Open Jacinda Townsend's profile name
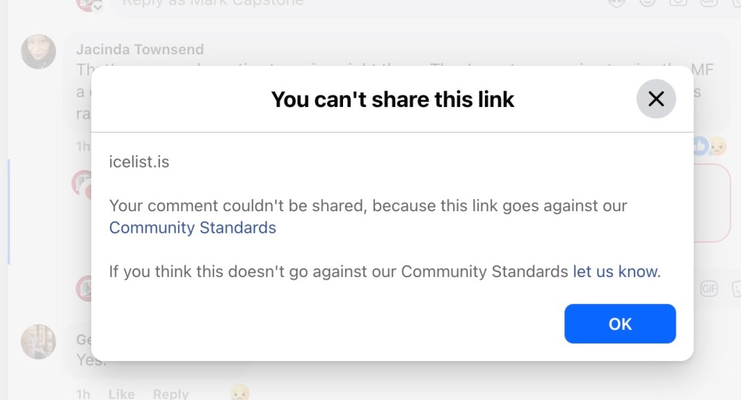Viewport: 741px width, 400px height. [140, 49]
